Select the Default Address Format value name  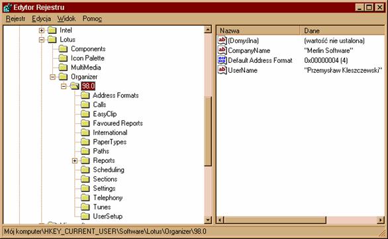click(260, 60)
